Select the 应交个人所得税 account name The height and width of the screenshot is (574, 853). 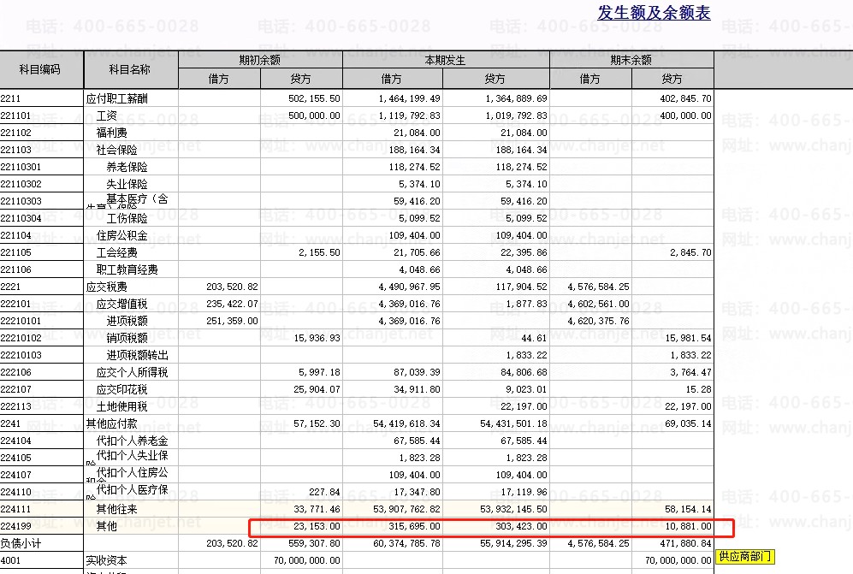[x=133, y=372]
